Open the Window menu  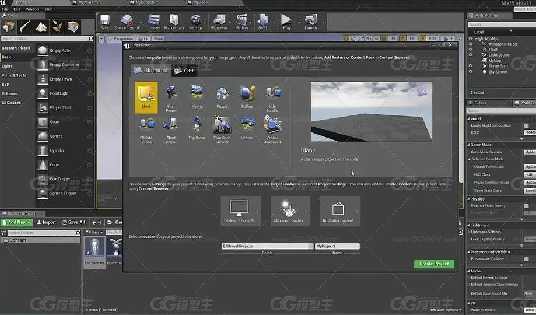(x=33, y=9)
